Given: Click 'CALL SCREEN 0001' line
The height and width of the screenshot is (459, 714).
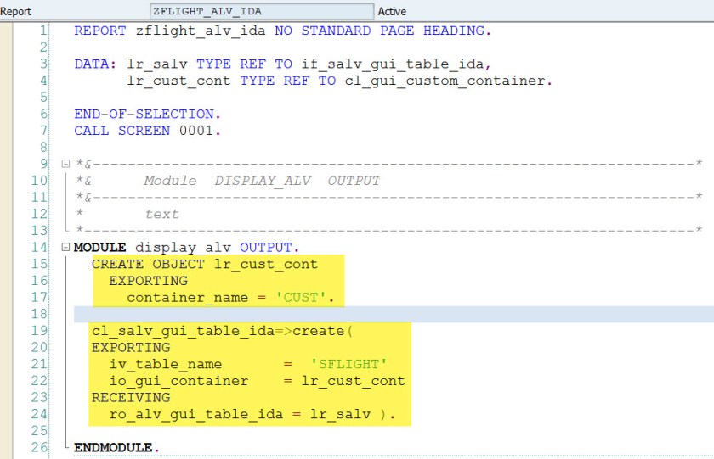Looking at the screenshot, I should click(147, 131).
